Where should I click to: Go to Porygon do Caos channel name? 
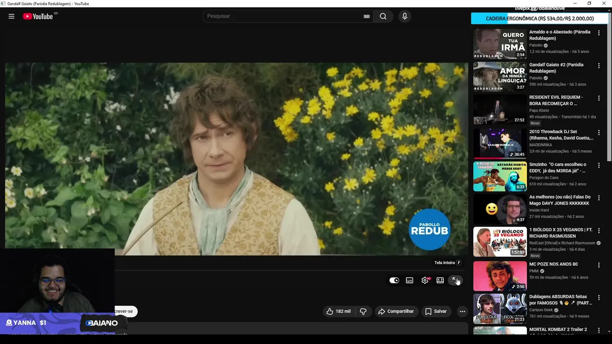click(544, 178)
